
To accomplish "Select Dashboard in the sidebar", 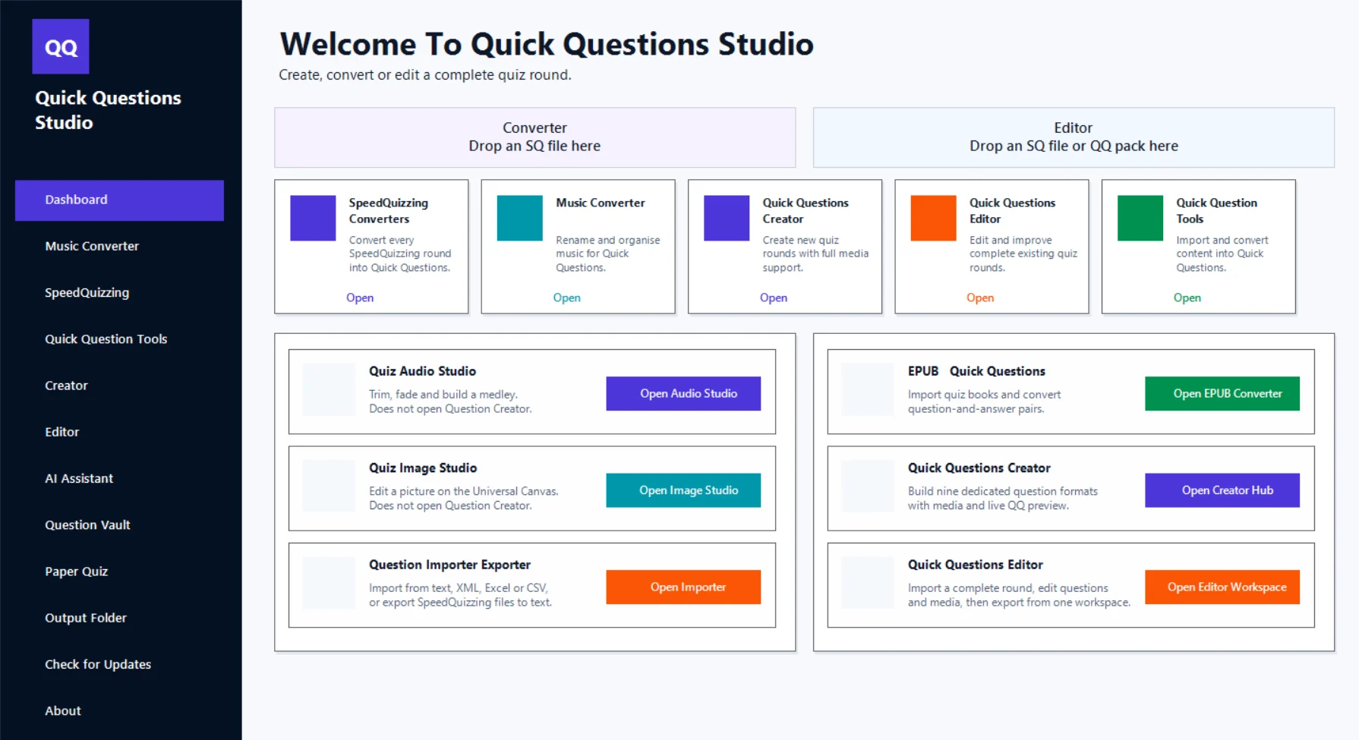I will 119,200.
